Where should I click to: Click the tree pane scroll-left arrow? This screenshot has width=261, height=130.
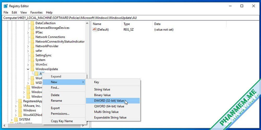(4, 126)
